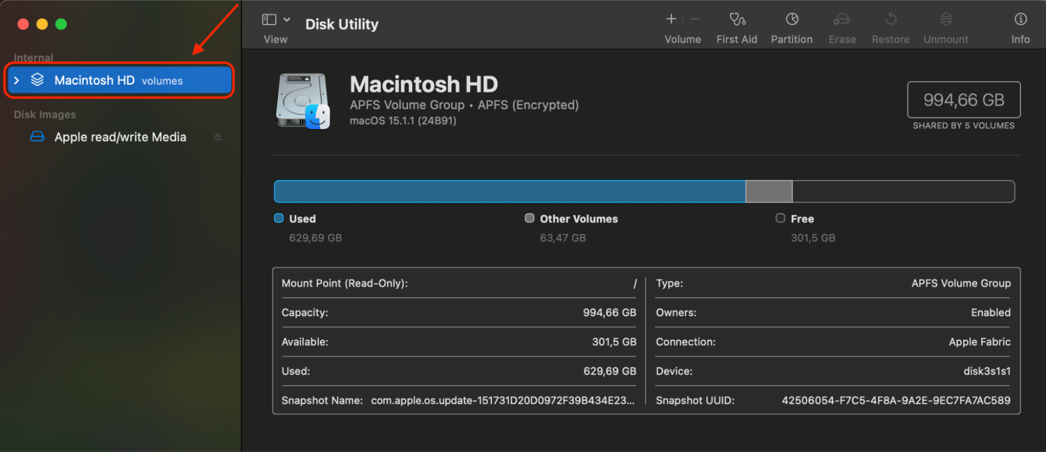This screenshot has height=452, width=1046.
Task: Expand the View options chevron
Action: tap(287, 20)
